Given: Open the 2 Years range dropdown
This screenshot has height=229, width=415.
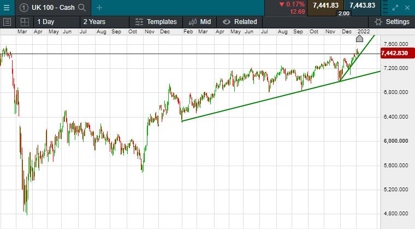Looking at the screenshot, I should point(94,22).
